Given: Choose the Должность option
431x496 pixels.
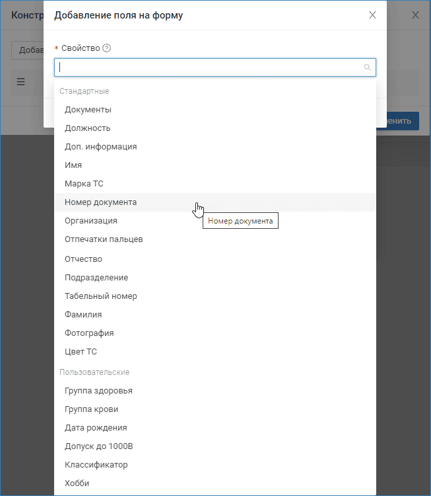Looking at the screenshot, I should (x=88, y=128).
